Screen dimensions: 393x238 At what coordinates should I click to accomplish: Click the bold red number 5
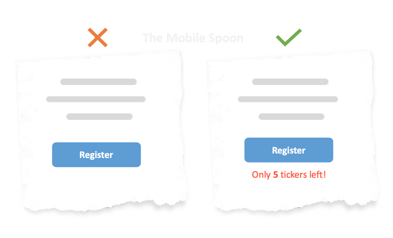click(x=275, y=175)
